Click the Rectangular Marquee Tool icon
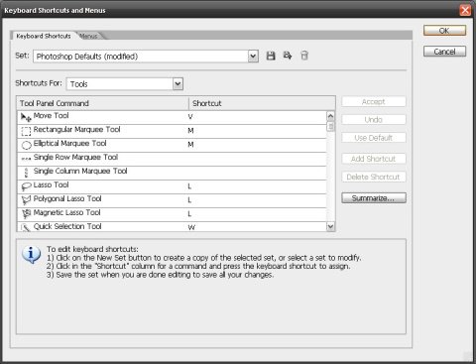476x364 pixels. (x=26, y=131)
